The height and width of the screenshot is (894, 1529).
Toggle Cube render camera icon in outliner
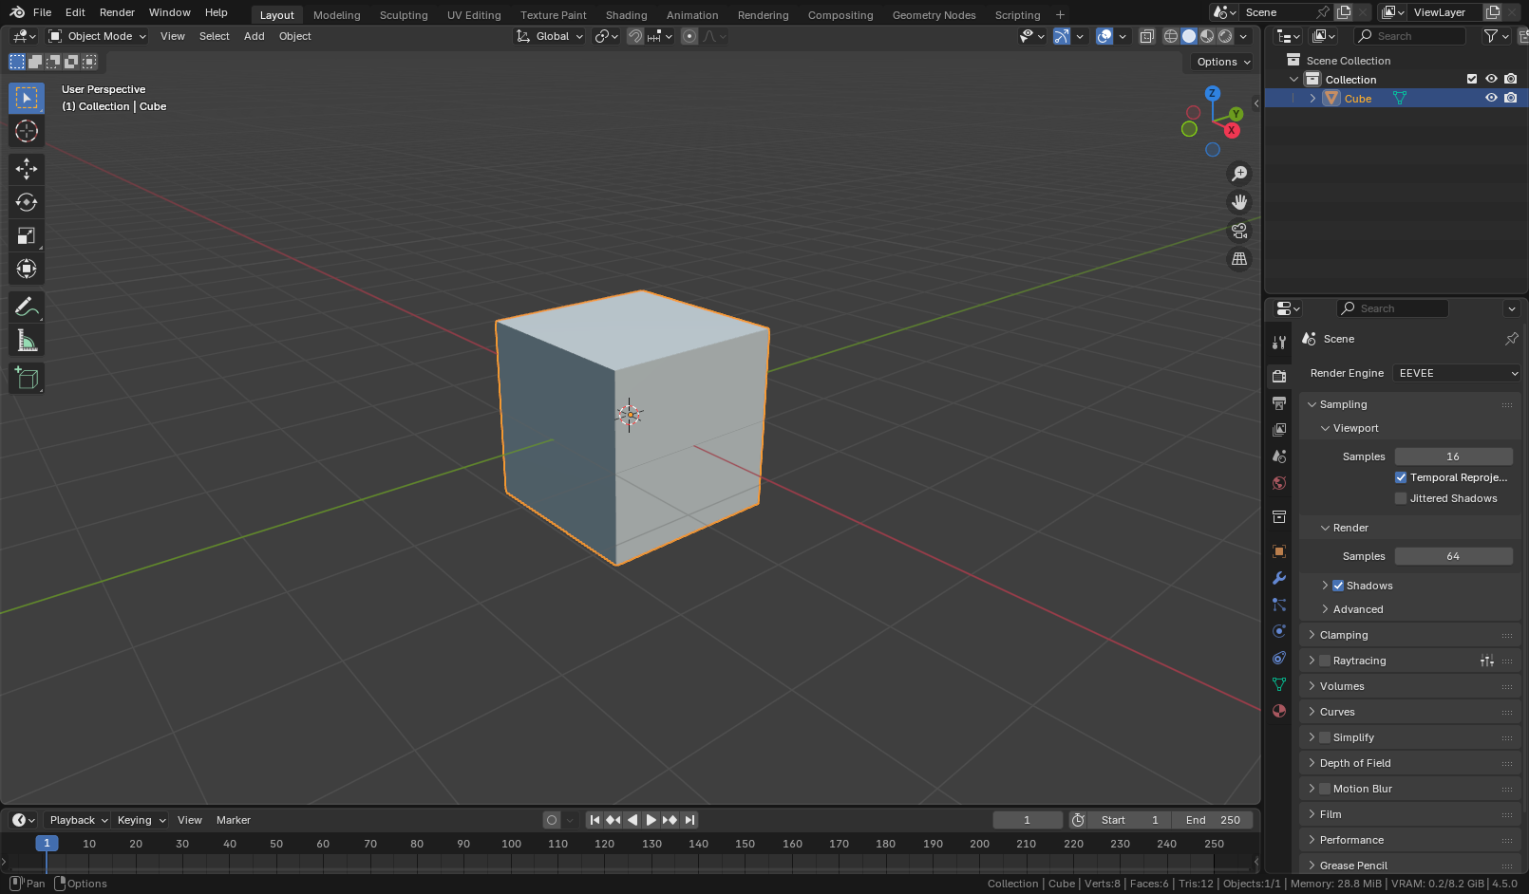point(1511,98)
